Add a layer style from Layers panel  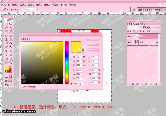coord(133,84)
